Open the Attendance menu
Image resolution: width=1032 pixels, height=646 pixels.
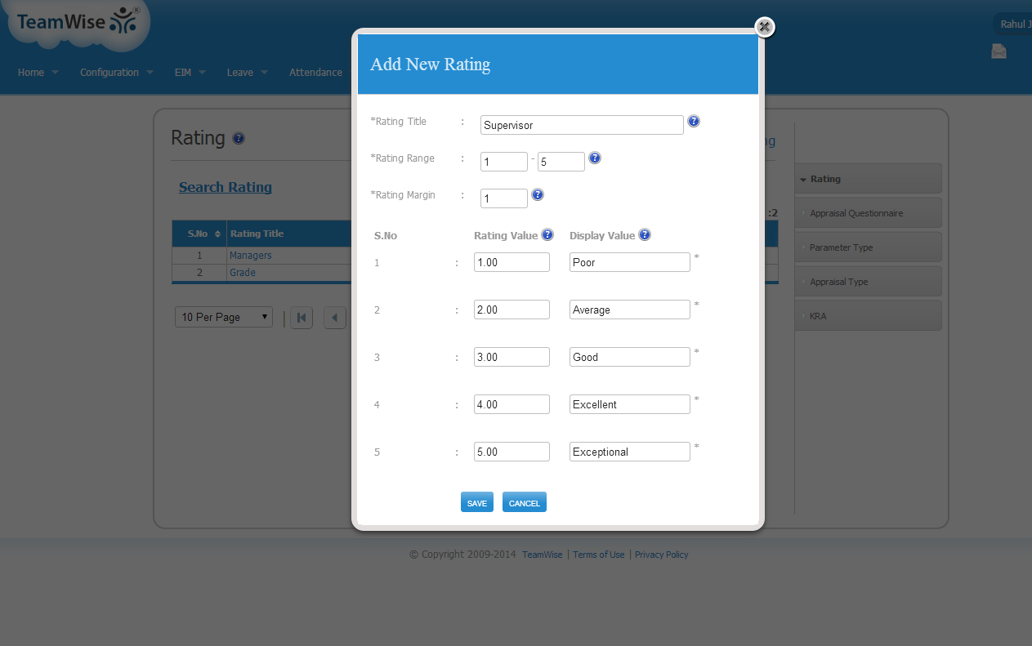[315, 73]
